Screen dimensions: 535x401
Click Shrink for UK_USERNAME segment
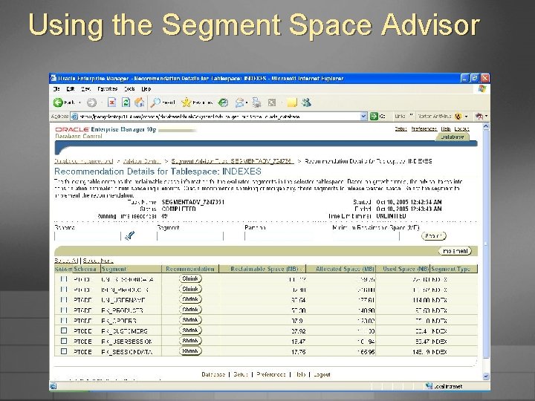pos(190,299)
